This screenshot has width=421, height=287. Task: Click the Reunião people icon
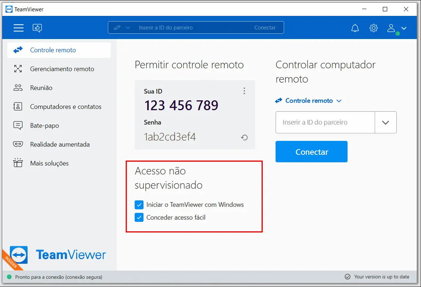pyautogui.click(x=18, y=87)
